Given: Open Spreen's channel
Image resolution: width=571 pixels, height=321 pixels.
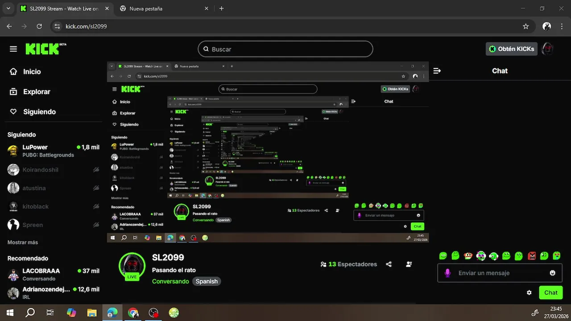Looking at the screenshot, I should (x=53, y=225).
